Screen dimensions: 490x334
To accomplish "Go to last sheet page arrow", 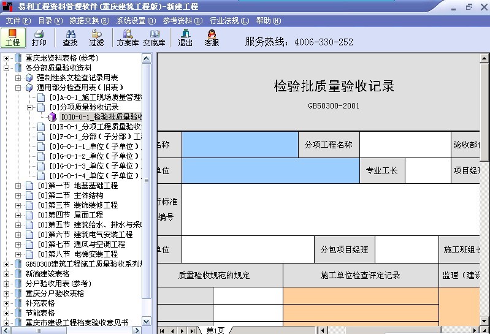I will point(192,330).
